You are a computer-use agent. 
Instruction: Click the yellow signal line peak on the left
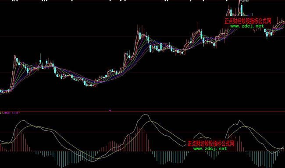click(32, 126)
